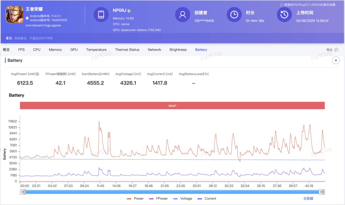345x205 pixels.
Task: Click the 导出 export button
Action: point(329,50)
